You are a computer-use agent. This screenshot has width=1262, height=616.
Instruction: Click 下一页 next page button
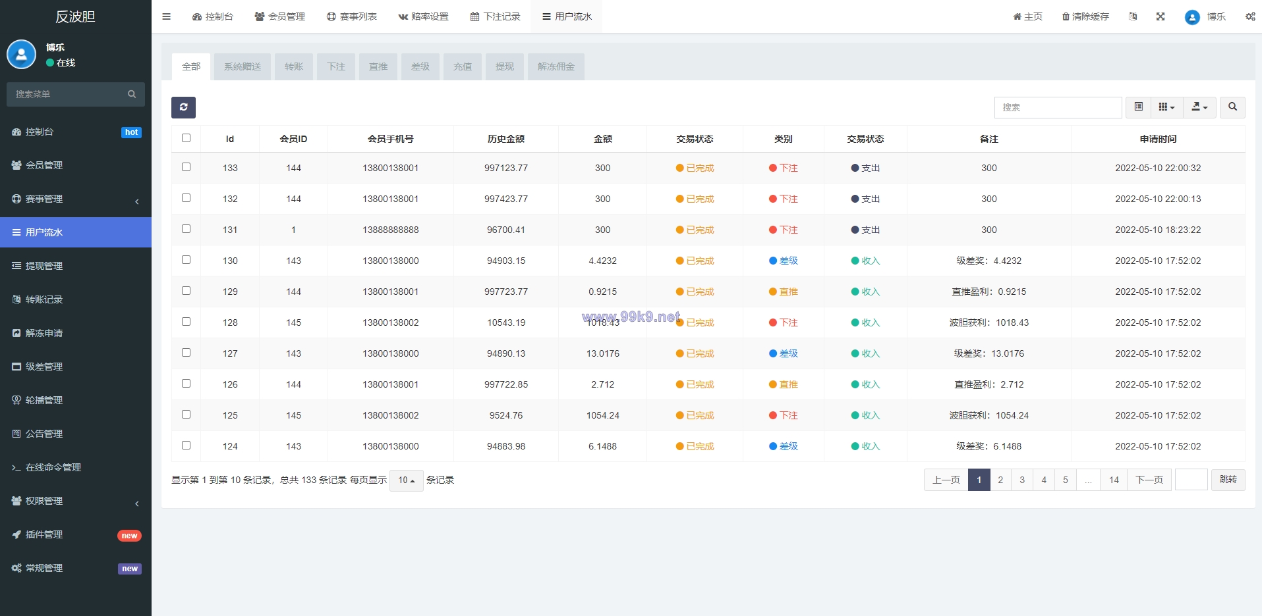coord(1149,480)
